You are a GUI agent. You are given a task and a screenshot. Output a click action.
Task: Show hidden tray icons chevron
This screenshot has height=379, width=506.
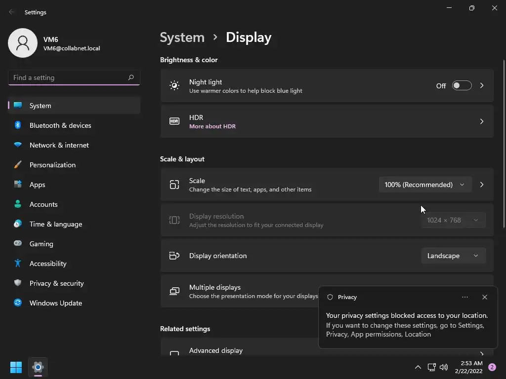click(x=418, y=367)
